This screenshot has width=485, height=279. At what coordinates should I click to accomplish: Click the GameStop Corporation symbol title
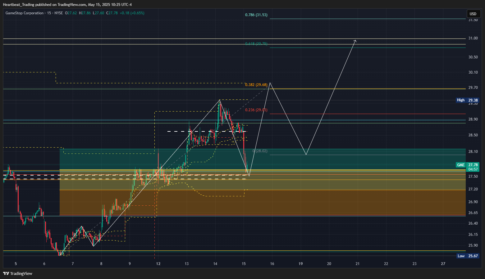pos(25,13)
